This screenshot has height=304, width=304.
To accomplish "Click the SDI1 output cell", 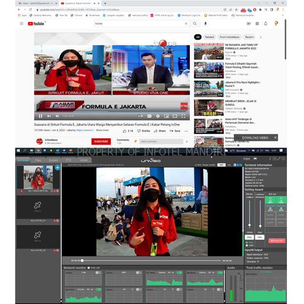I will coord(270,200).
